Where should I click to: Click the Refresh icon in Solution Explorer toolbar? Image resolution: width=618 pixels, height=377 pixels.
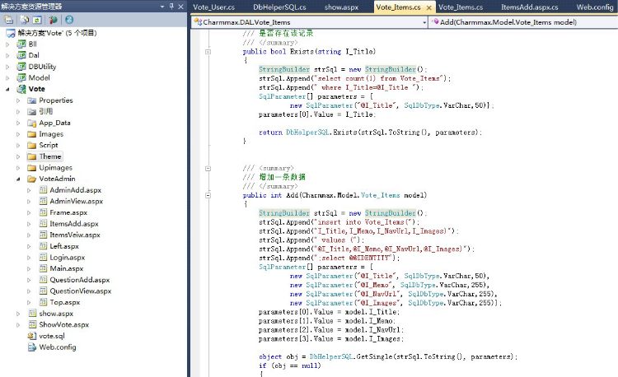36,20
